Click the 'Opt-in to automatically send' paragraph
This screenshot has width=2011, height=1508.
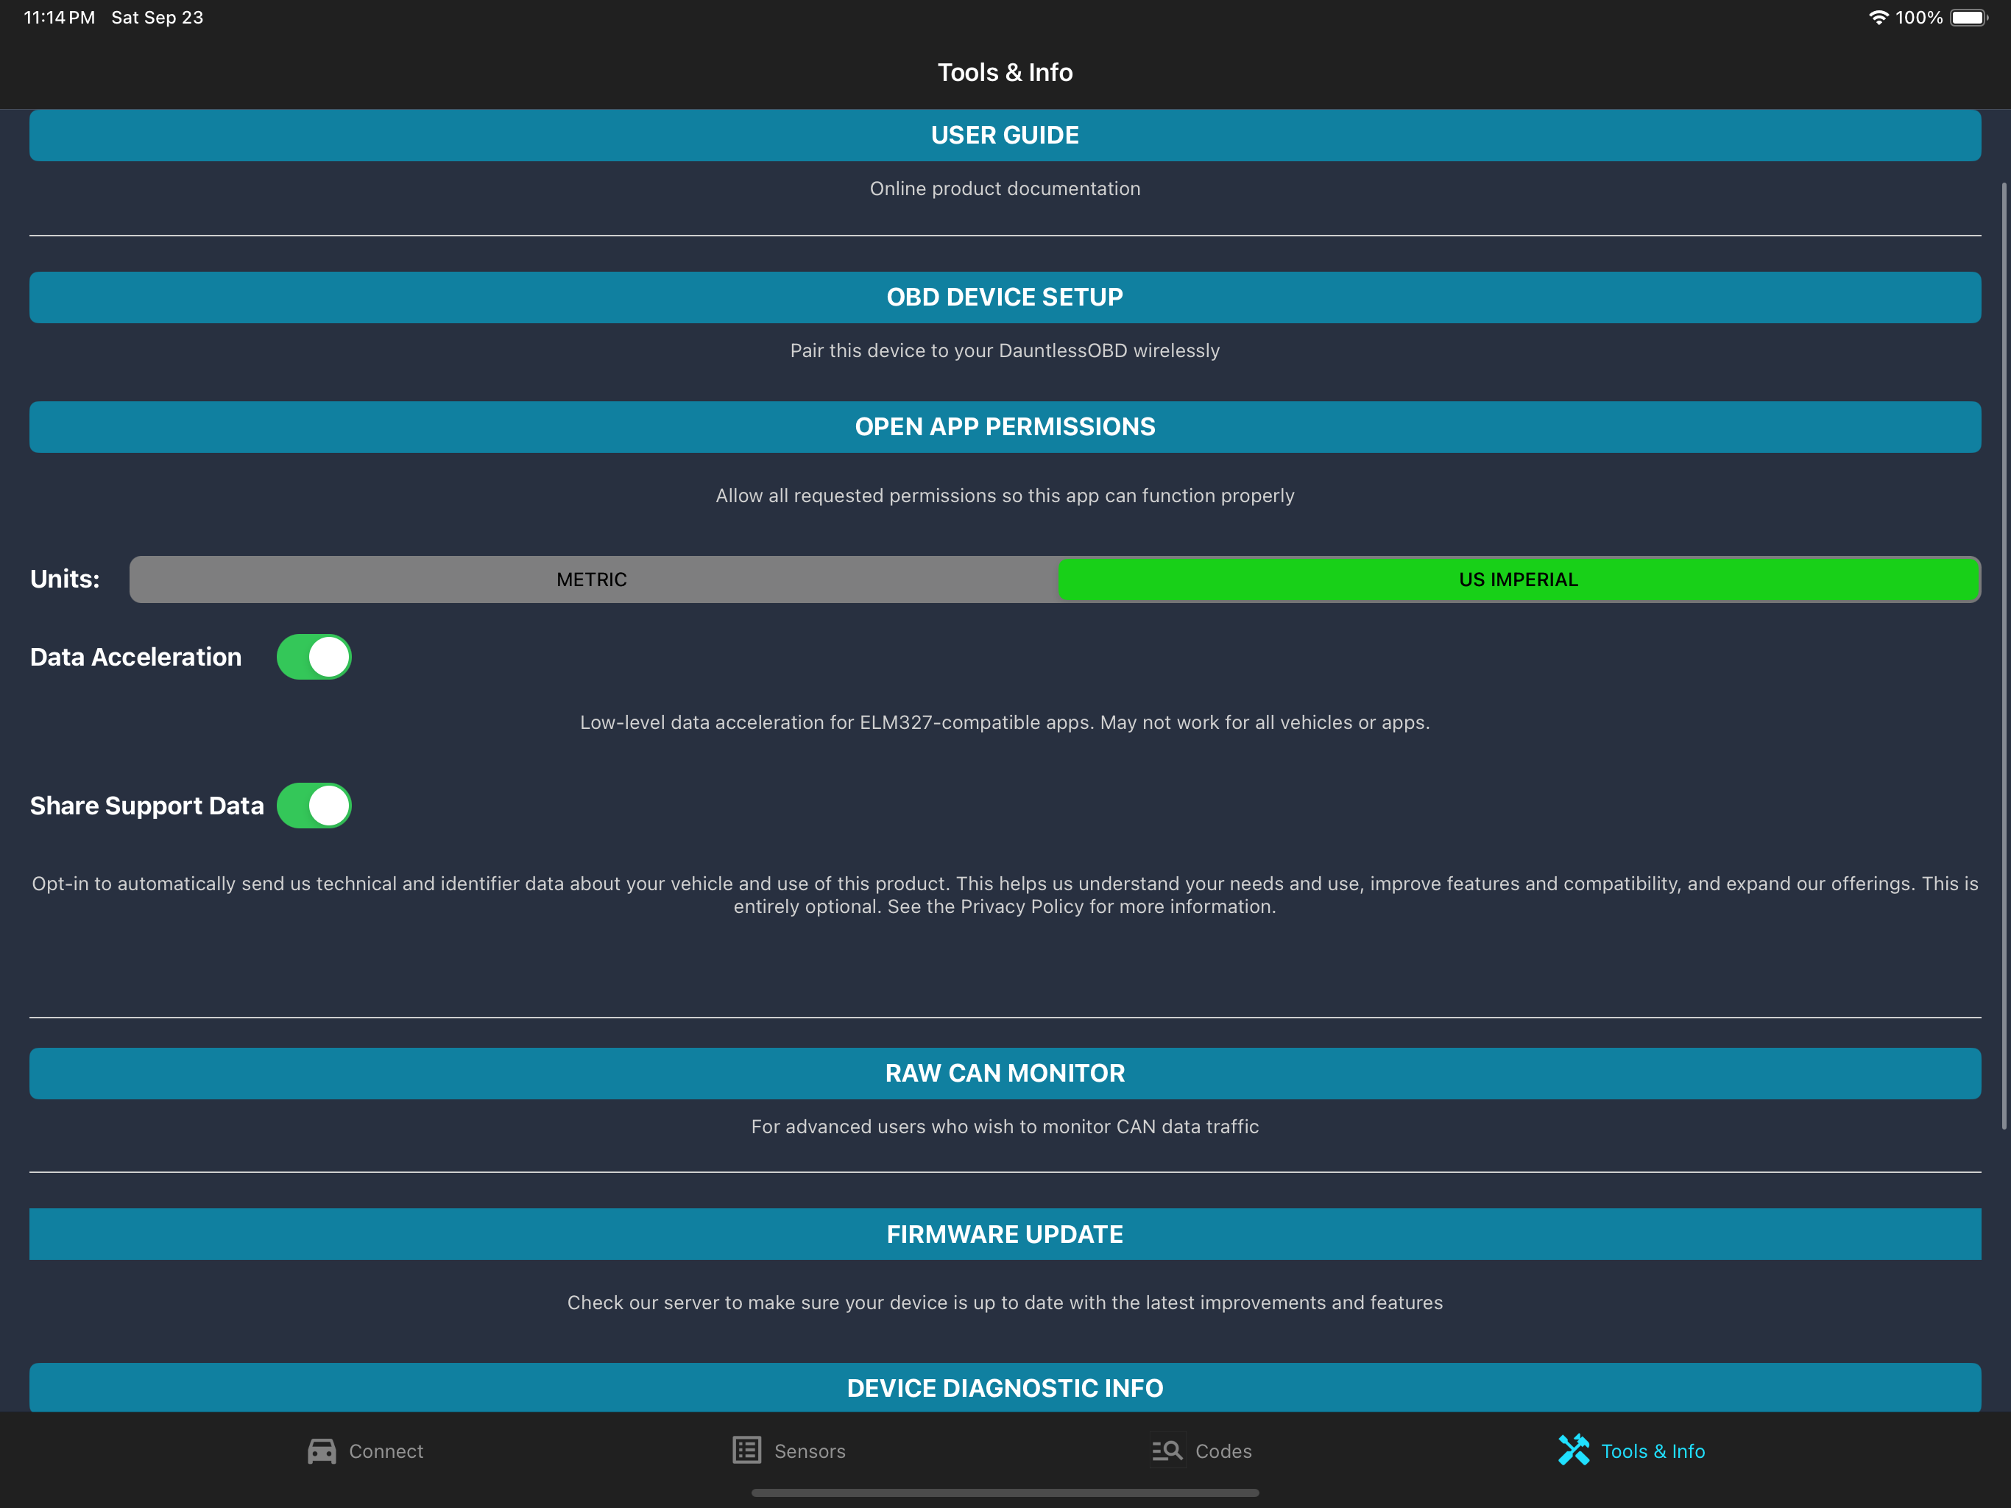click(x=1005, y=895)
